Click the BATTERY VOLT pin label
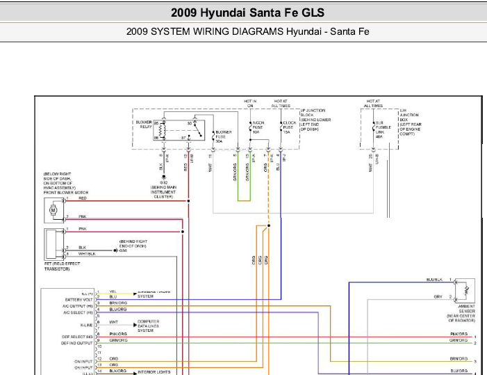This screenshot has width=487, height=375. 79,300
